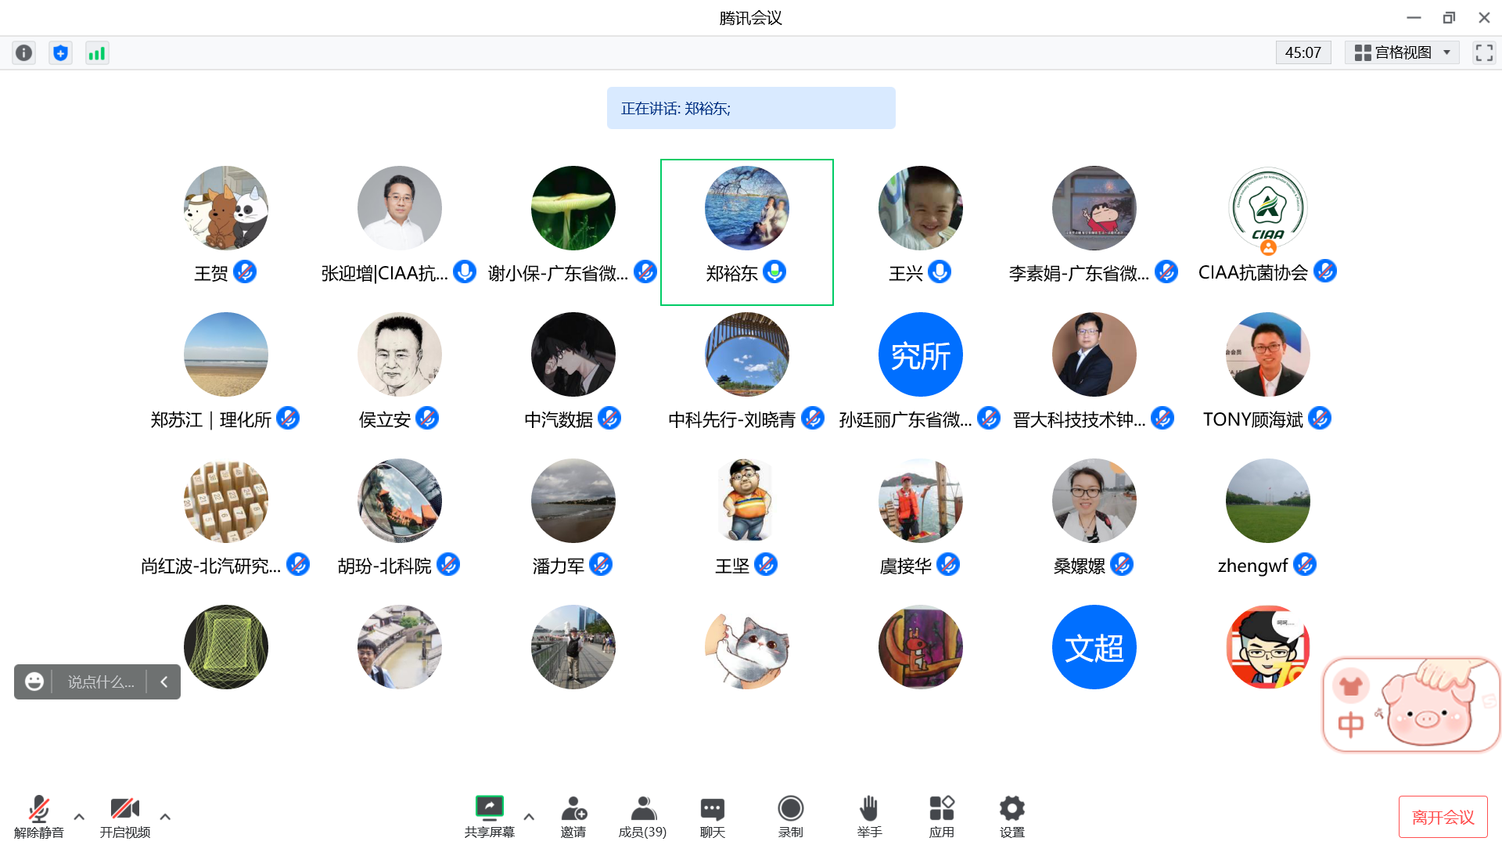Open the meeting info icon
Image resolution: width=1502 pixels, height=845 pixels.
24,52
